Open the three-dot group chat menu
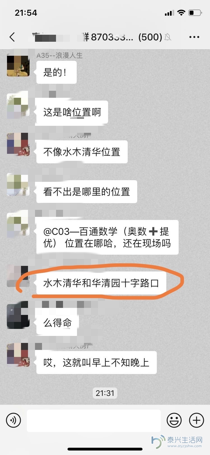The image size is (210, 455). pos(194,37)
